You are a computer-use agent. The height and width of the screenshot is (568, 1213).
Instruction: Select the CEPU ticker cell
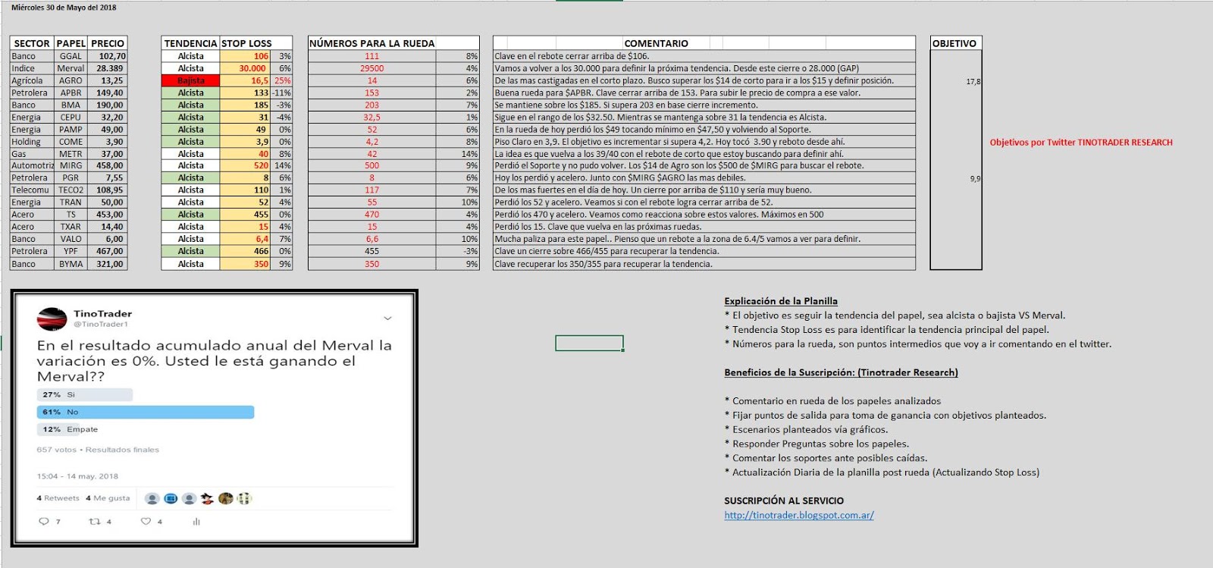(71, 117)
